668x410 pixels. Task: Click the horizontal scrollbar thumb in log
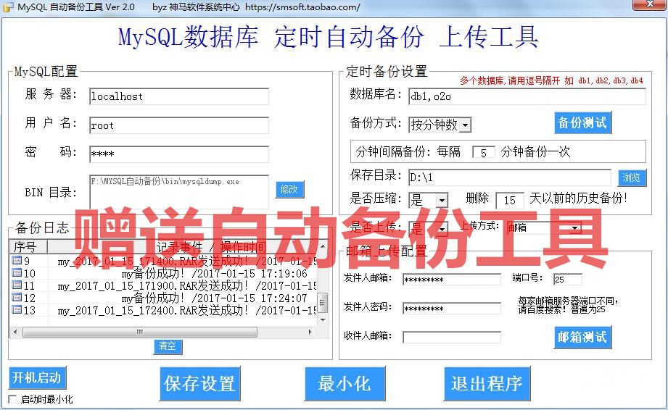coord(140,332)
